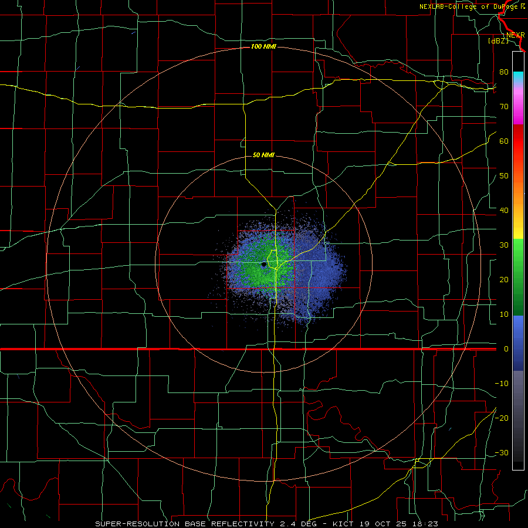Click the -10 value on dBZ scale
The image size is (528, 528).
pos(502,384)
